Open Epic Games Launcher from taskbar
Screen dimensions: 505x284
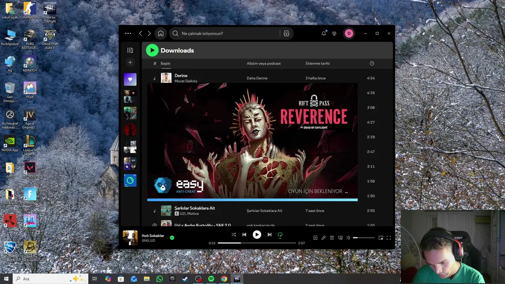pos(172,279)
